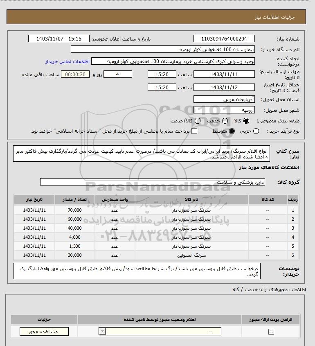Toggle the mandatory permit checkbox
This screenshot has width=315, height=346.
coord(271,331)
